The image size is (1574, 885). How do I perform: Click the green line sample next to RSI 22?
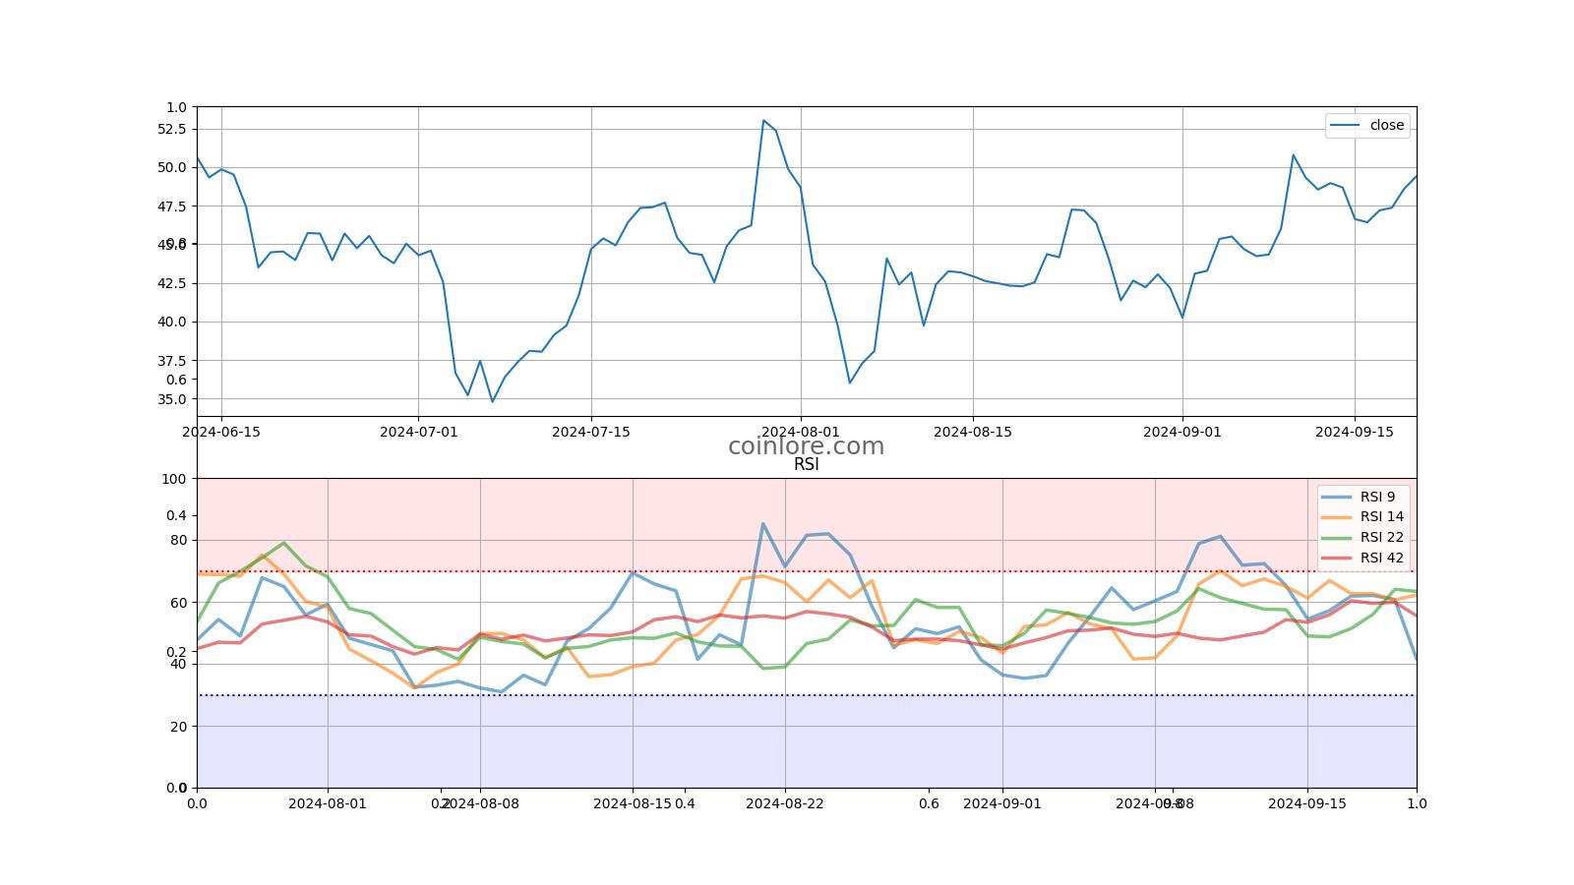(x=1336, y=538)
